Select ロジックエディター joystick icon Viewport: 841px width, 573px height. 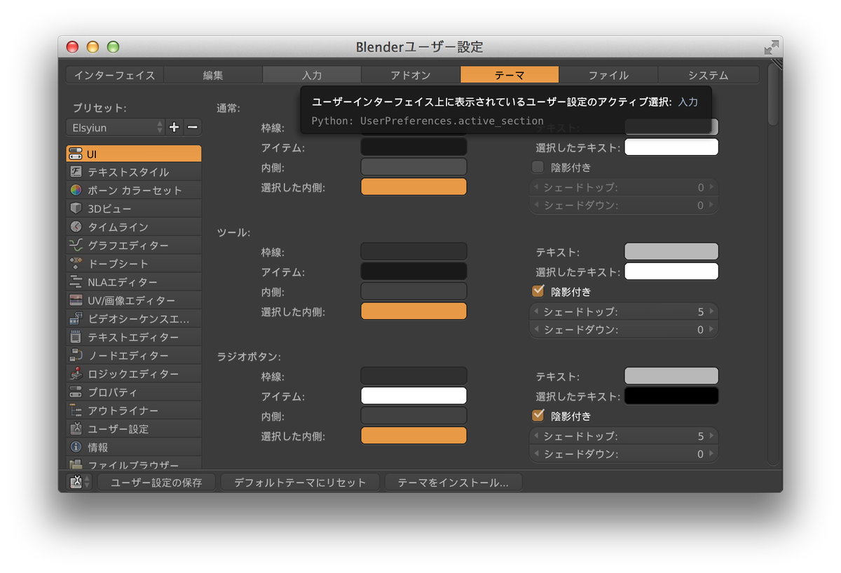pyautogui.click(x=76, y=374)
